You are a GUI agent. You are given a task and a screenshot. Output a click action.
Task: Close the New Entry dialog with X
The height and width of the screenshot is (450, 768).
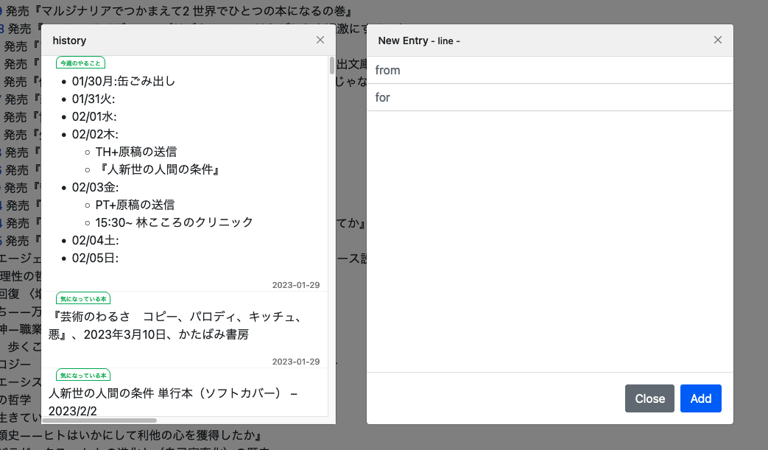tap(717, 41)
